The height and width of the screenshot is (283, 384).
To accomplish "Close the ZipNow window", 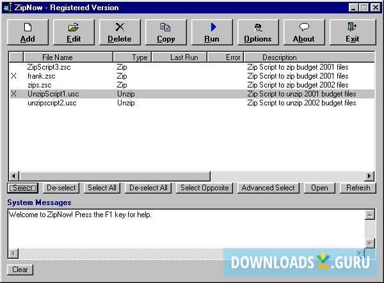I will [x=376, y=8].
